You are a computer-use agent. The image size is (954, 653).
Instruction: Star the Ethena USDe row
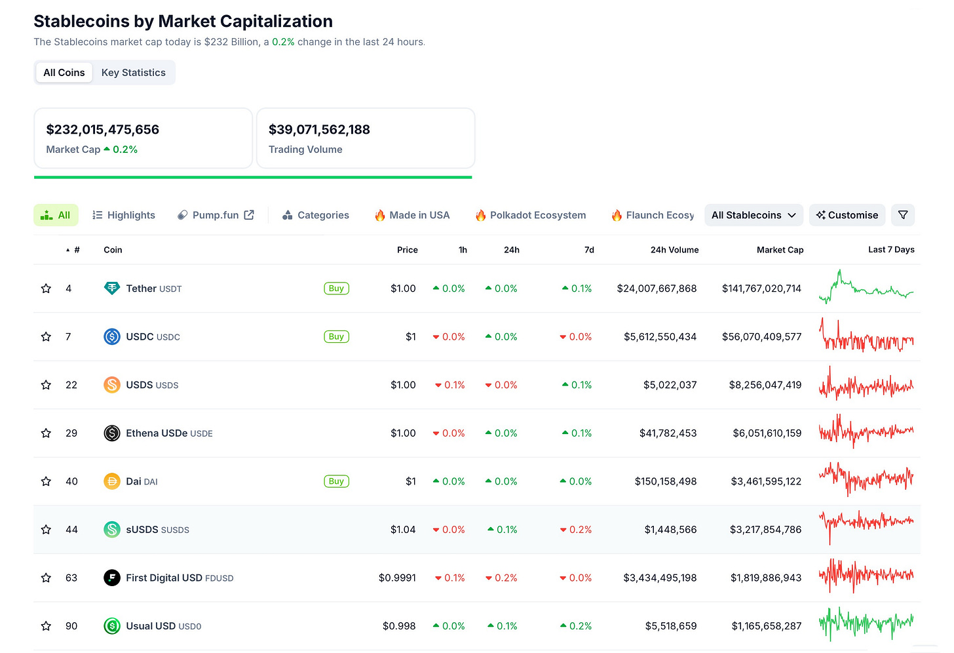pyautogui.click(x=46, y=433)
